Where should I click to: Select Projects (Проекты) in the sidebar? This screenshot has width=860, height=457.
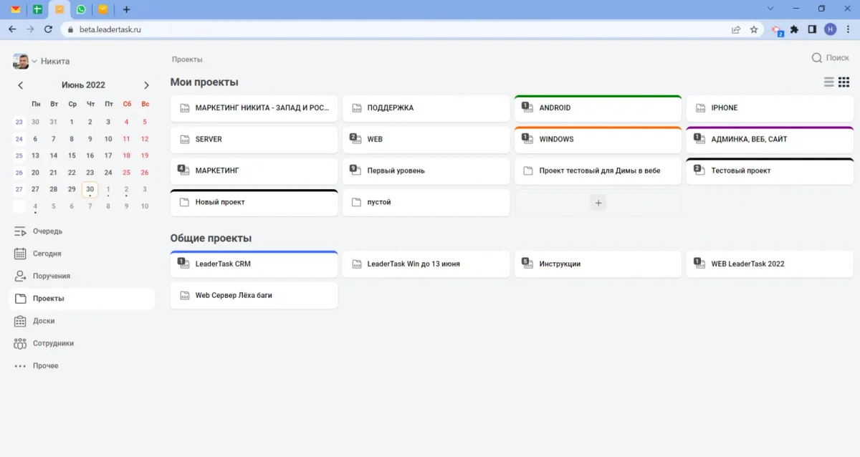[48, 299]
